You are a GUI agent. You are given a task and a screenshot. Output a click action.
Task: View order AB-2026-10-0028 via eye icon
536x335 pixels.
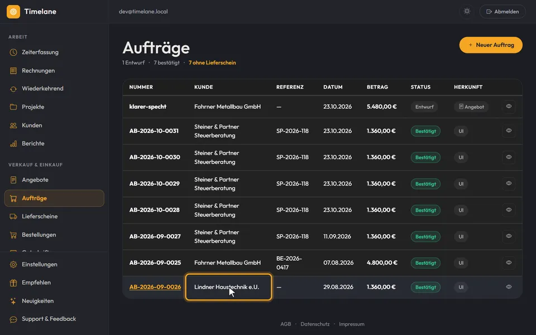(x=509, y=210)
